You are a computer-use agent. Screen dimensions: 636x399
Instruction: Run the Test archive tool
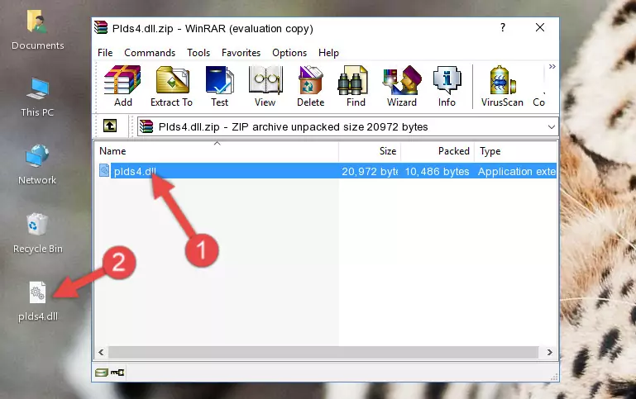(219, 86)
